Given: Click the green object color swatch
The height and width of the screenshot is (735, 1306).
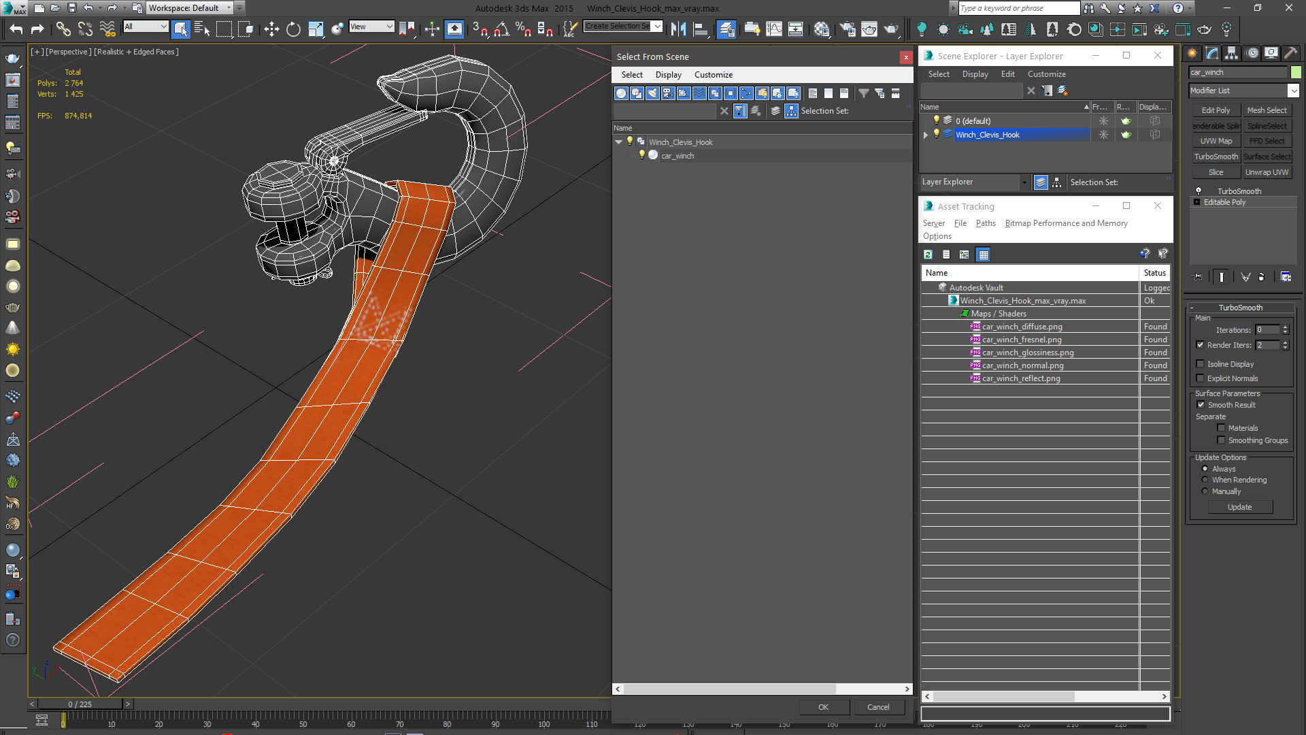Looking at the screenshot, I should 1296,72.
